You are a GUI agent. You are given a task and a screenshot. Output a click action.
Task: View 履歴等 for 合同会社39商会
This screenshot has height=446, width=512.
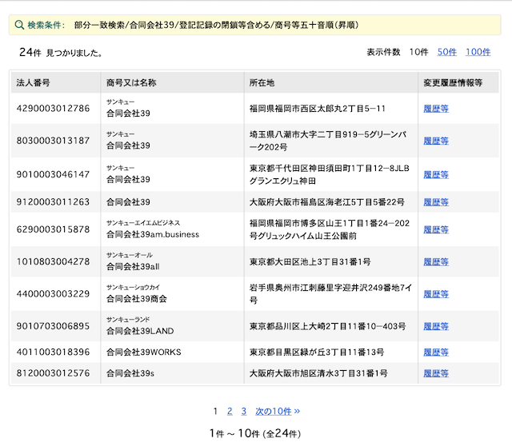pos(436,294)
